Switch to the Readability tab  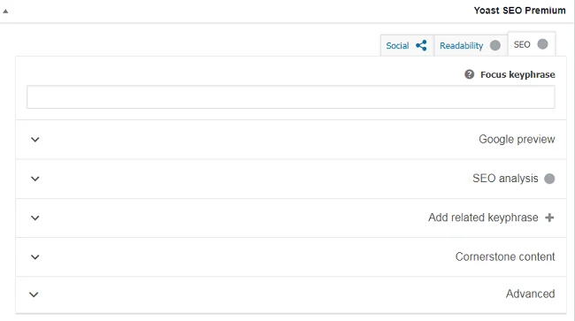coord(471,45)
